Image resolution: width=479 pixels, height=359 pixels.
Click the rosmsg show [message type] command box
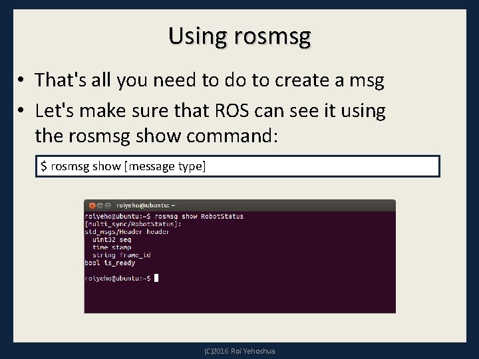coord(238,166)
